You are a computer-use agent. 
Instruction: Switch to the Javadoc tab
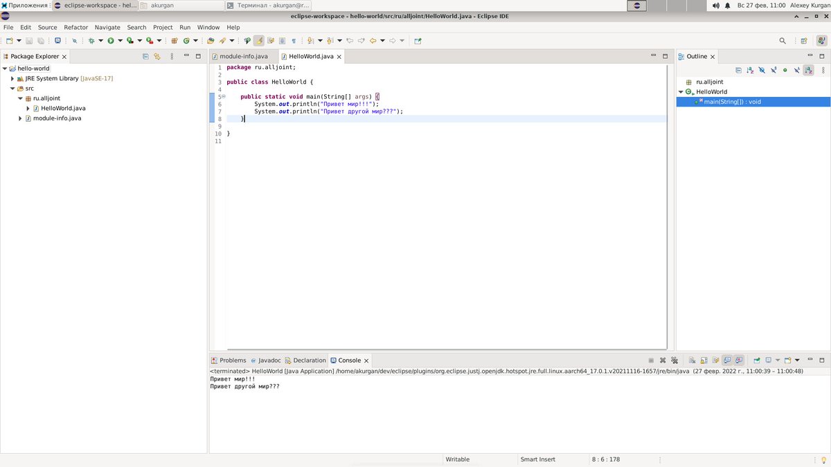pos(266,360)
